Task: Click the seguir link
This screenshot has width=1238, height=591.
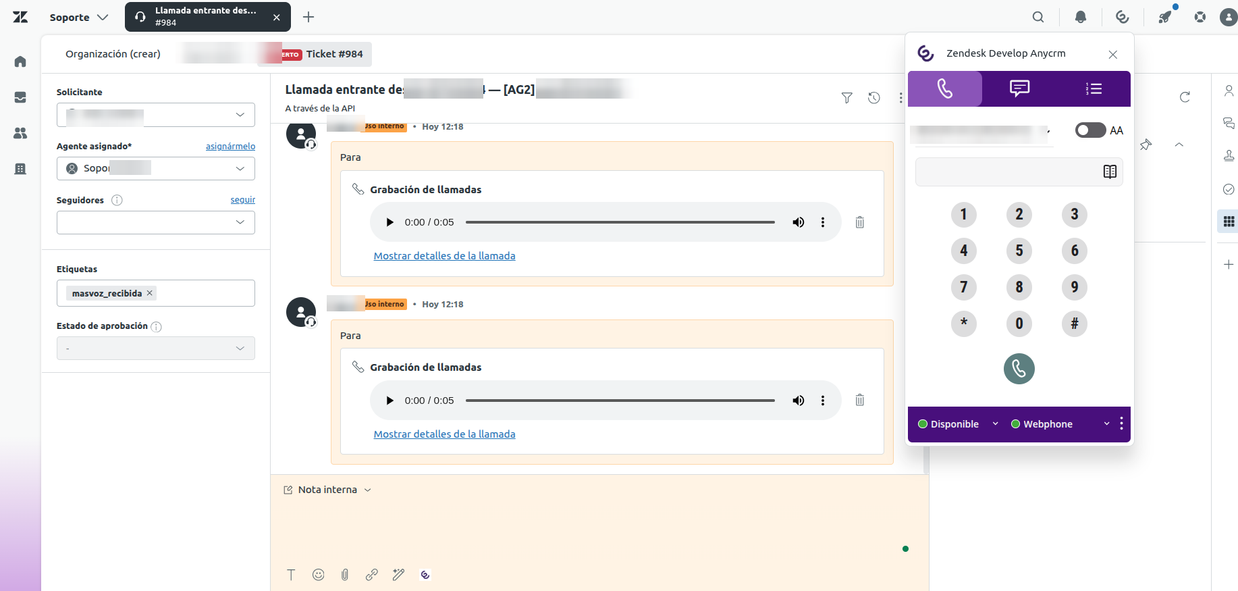Action: pyautogui.click(x=242, y=200)
